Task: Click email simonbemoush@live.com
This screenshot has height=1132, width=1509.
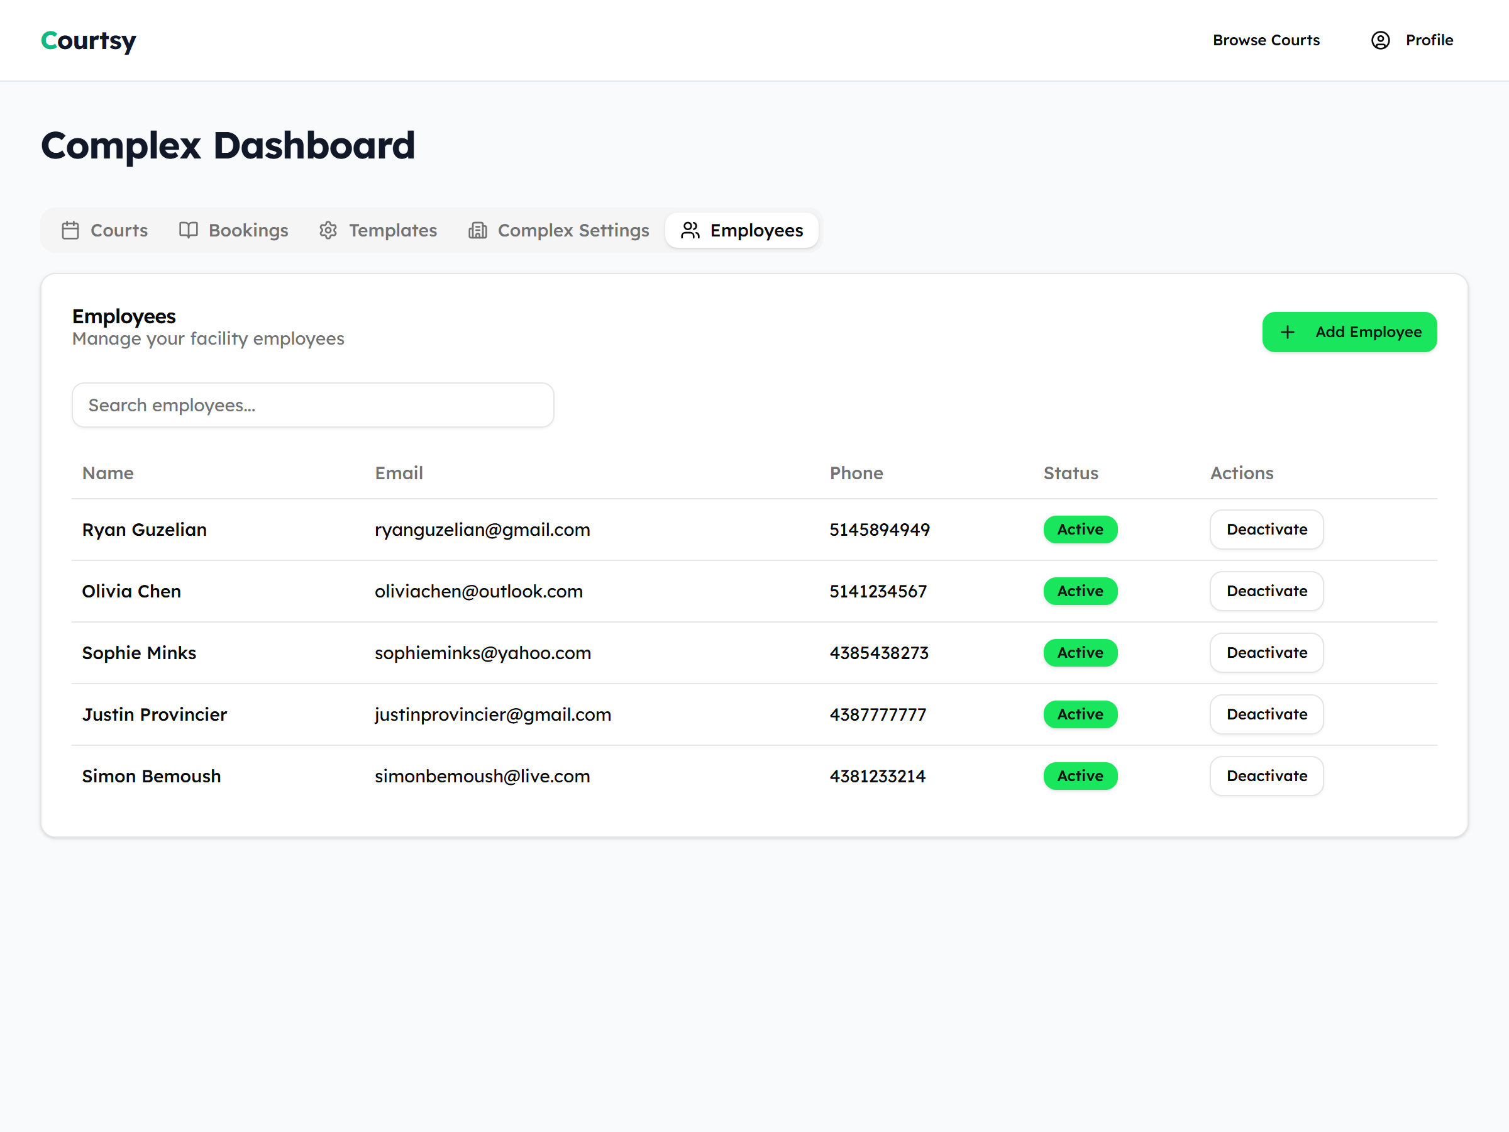Action: (x=482, y=776)
